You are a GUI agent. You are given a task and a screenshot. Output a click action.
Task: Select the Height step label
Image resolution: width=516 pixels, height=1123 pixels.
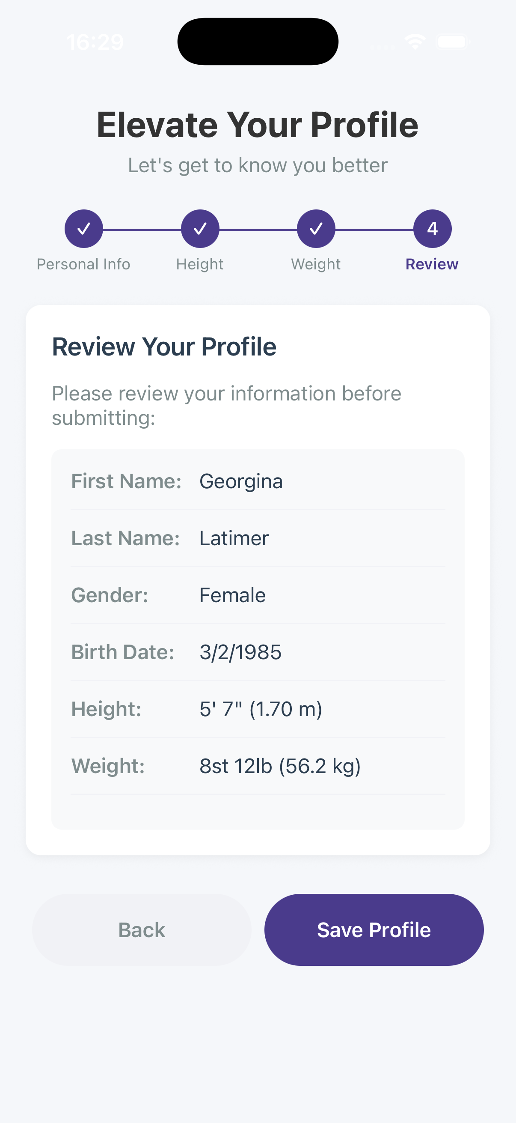[x=200, y=264]
